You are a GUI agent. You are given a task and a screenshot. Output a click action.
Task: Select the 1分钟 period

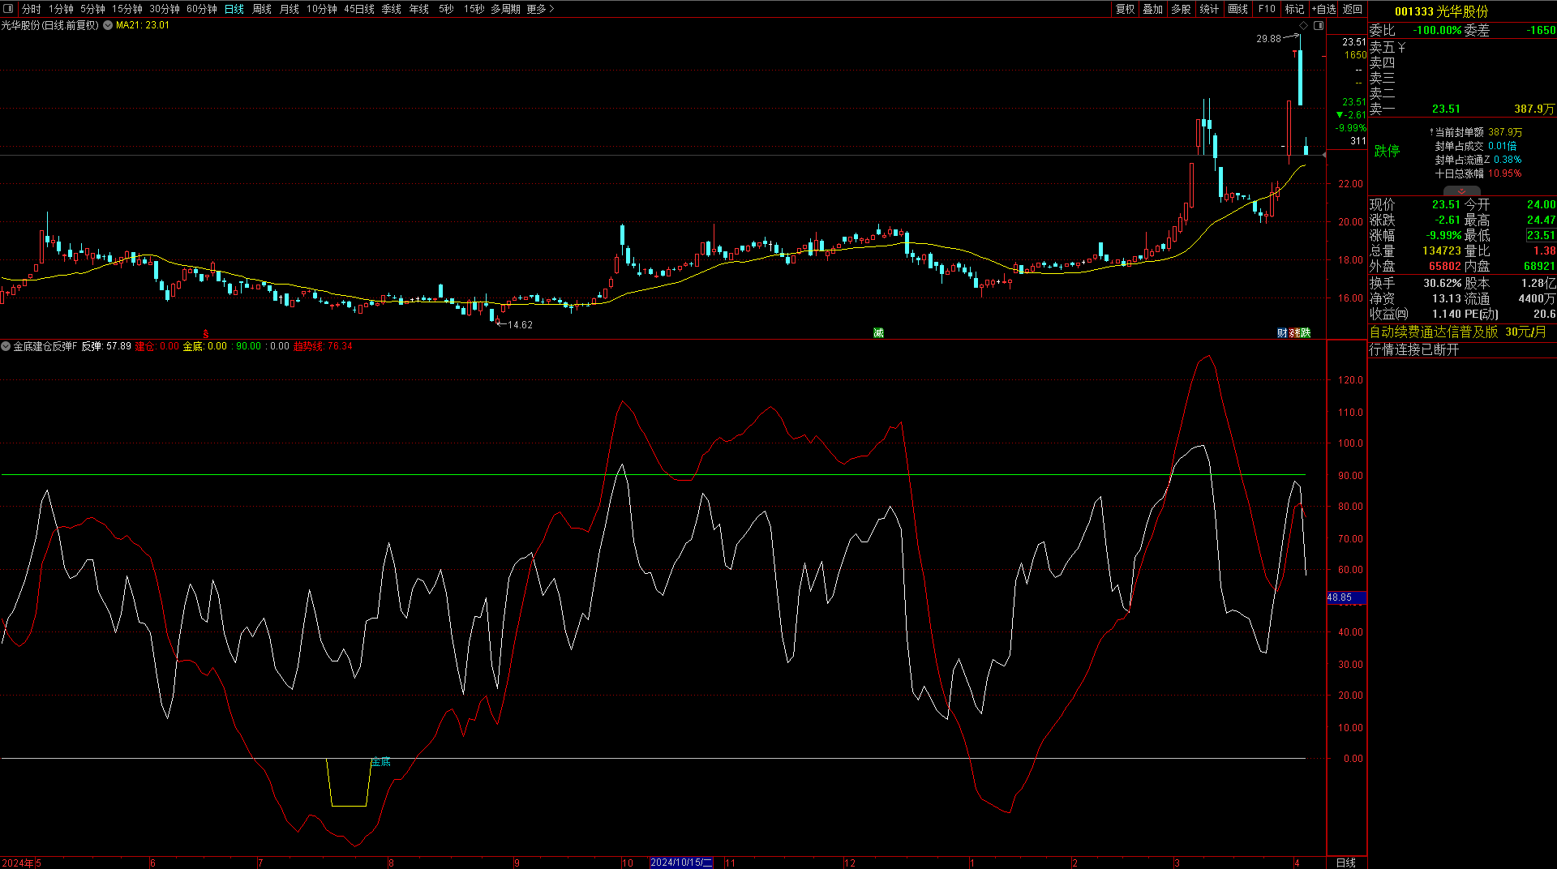(61, 9)
